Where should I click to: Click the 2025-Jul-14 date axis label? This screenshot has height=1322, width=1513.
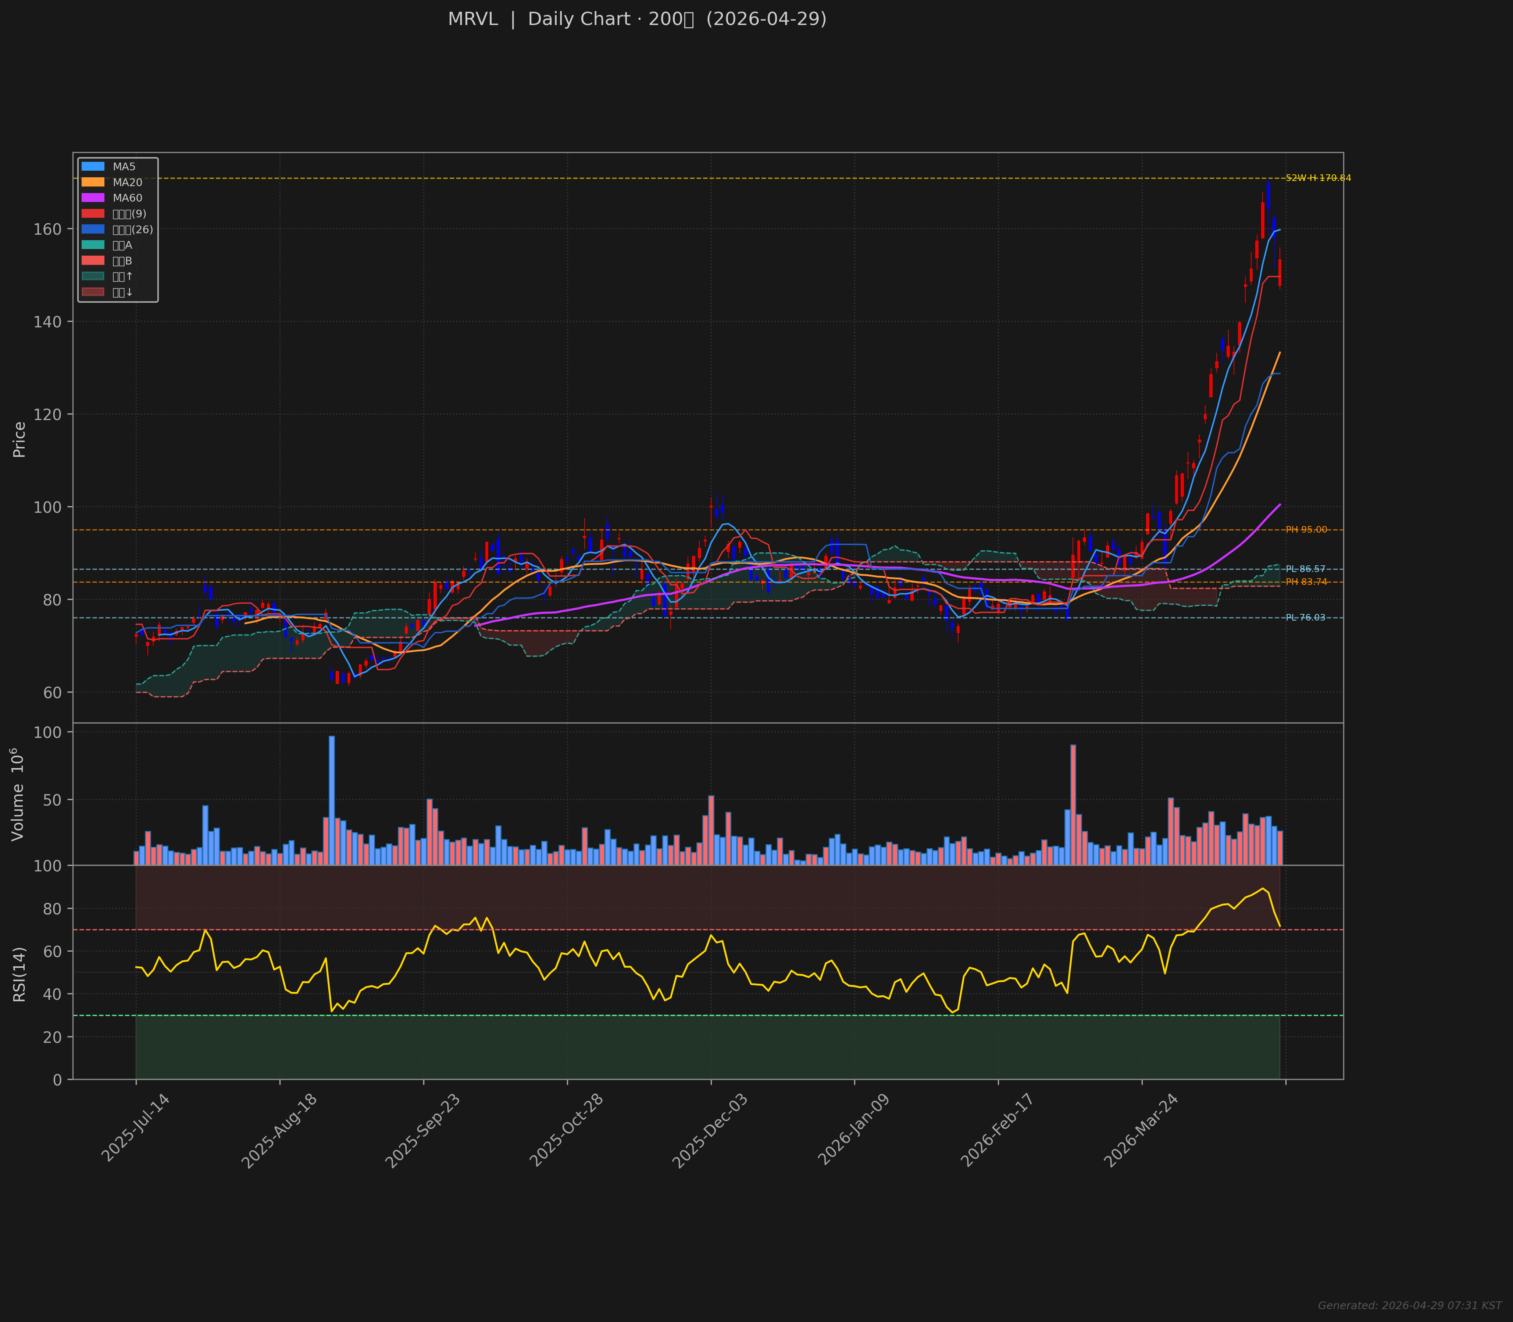point(135,1129)
